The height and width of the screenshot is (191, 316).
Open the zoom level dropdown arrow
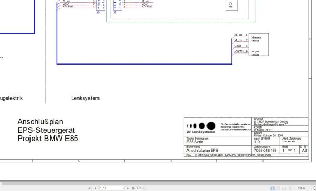[x=311, y=188]
